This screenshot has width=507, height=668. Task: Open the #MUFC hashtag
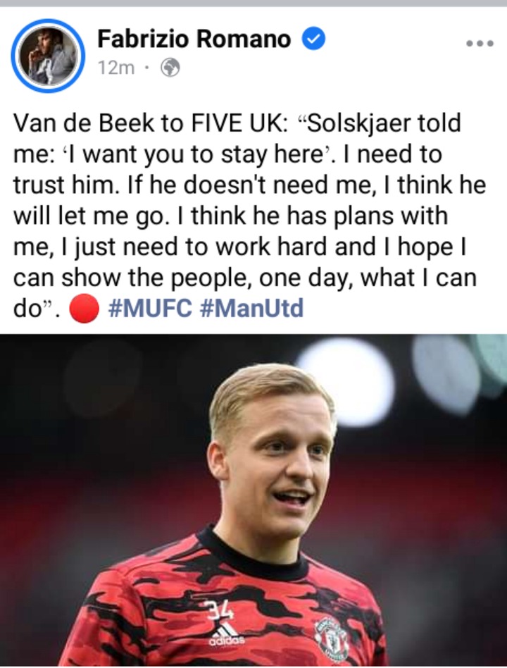pos(150,309)
